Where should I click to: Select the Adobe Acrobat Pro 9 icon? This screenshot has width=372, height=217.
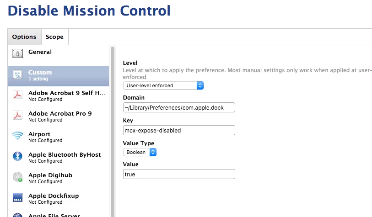17,116
